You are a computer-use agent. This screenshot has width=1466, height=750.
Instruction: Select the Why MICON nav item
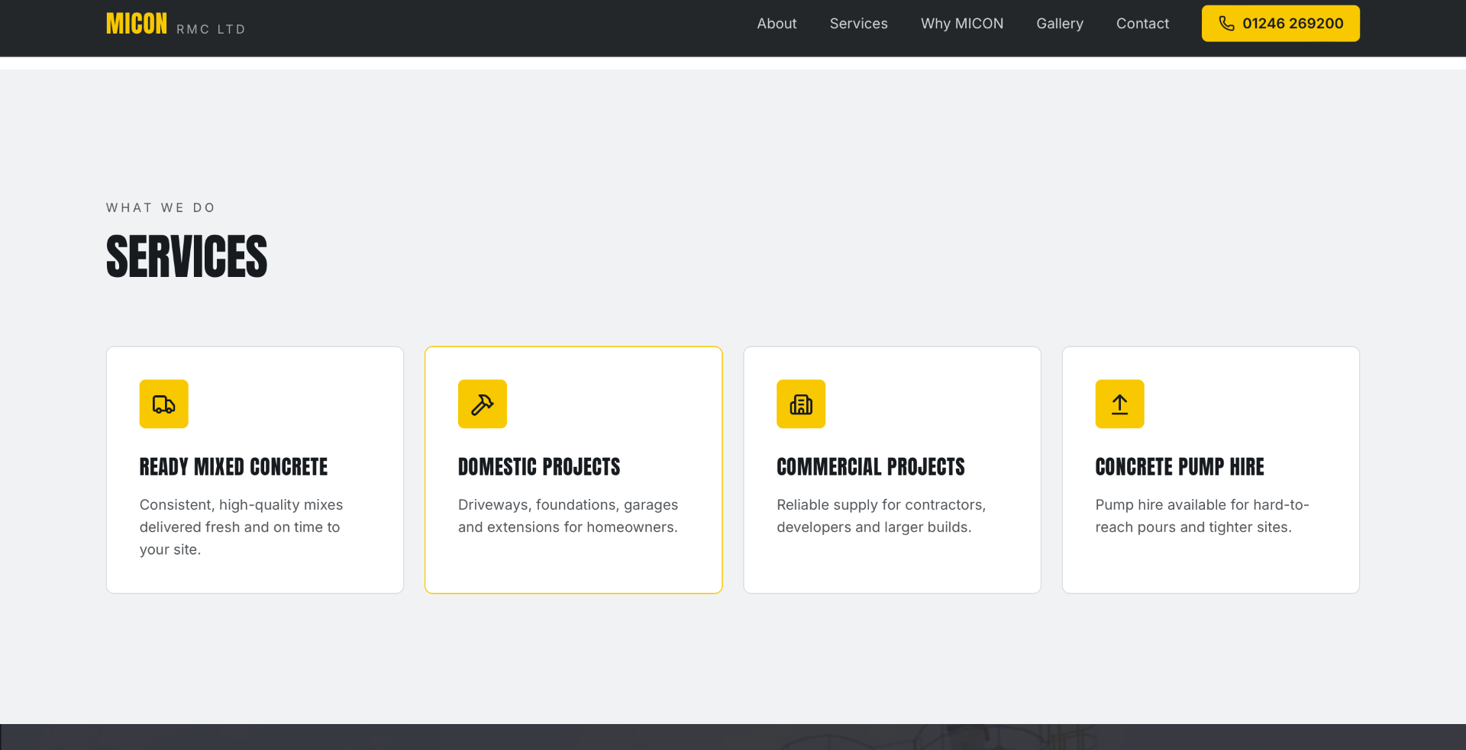962,24
